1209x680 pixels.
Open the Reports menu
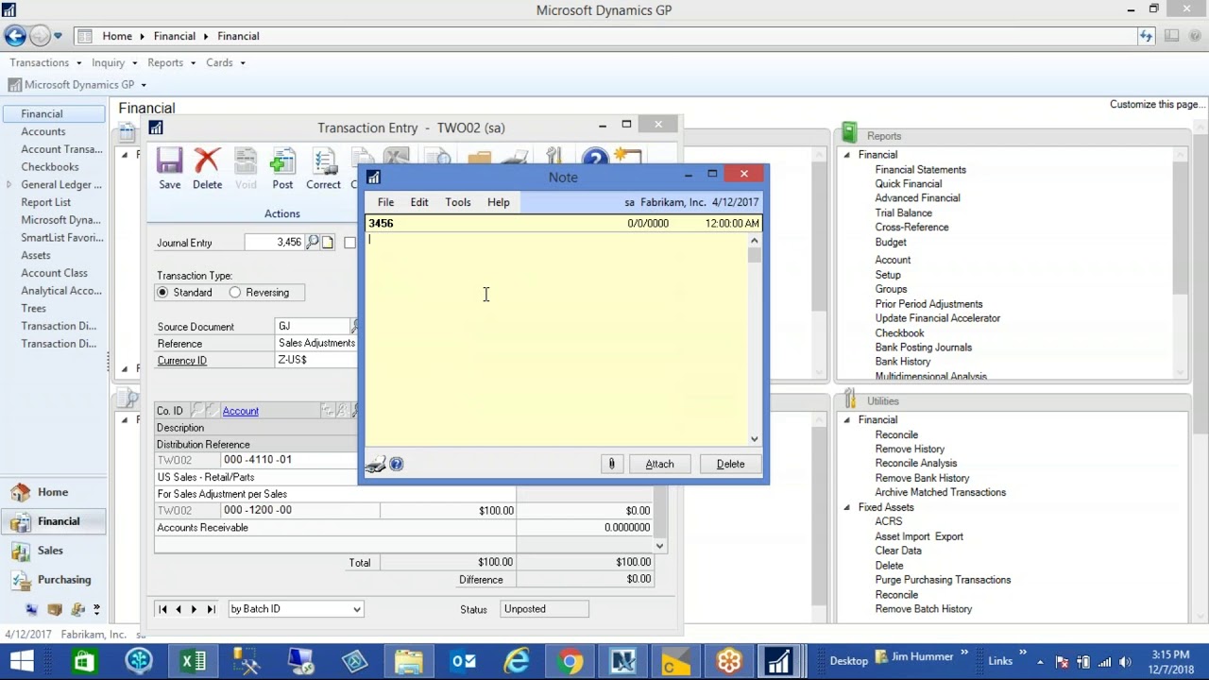tap(171, 62)
